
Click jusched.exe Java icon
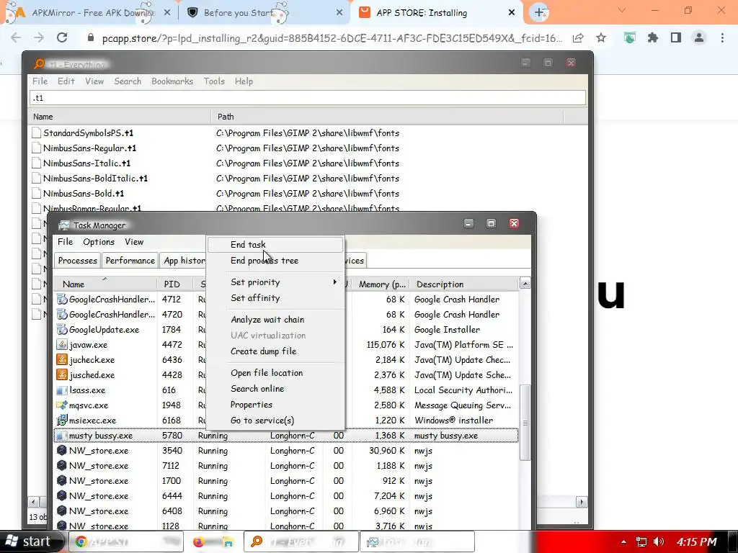[x=62, y=374]
